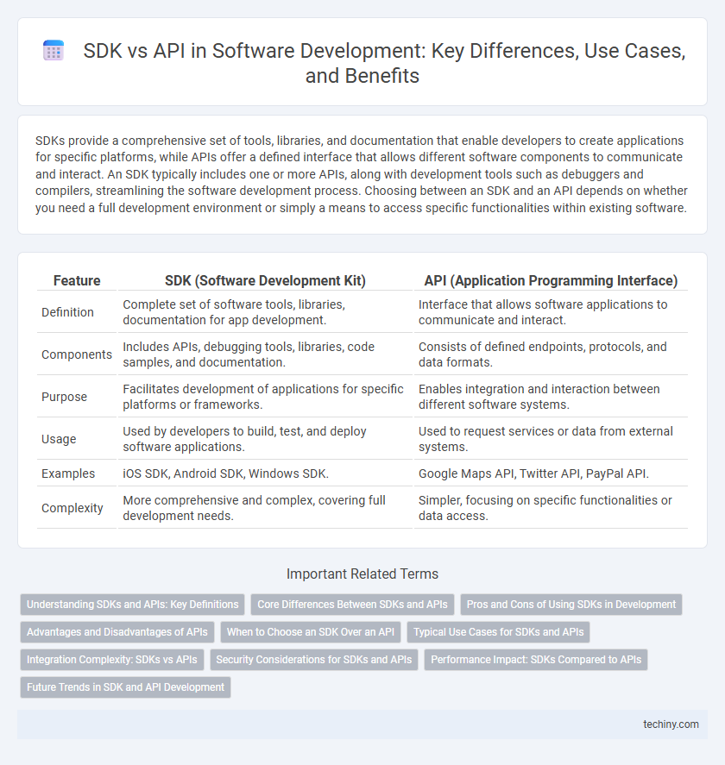Click cell 'Enables integration and interaction between different software'

pyautogui.click(x=551, y=397)
